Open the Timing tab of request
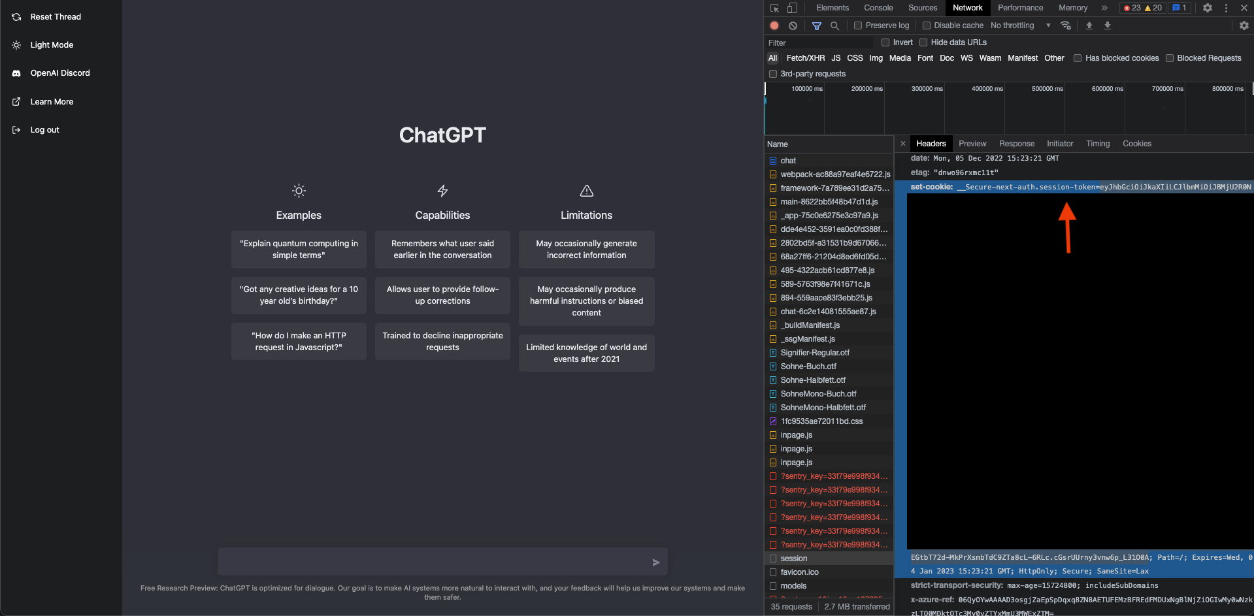The height and width of the screenshot is (616, 1254). point(1098,144)
